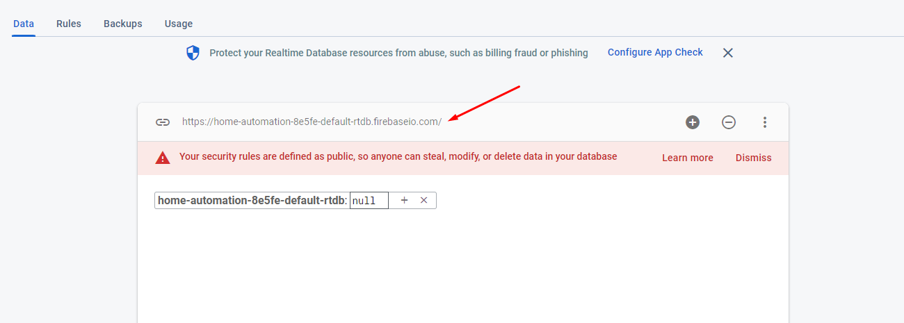Click the red security warning triangle icon

click(163, 158)
